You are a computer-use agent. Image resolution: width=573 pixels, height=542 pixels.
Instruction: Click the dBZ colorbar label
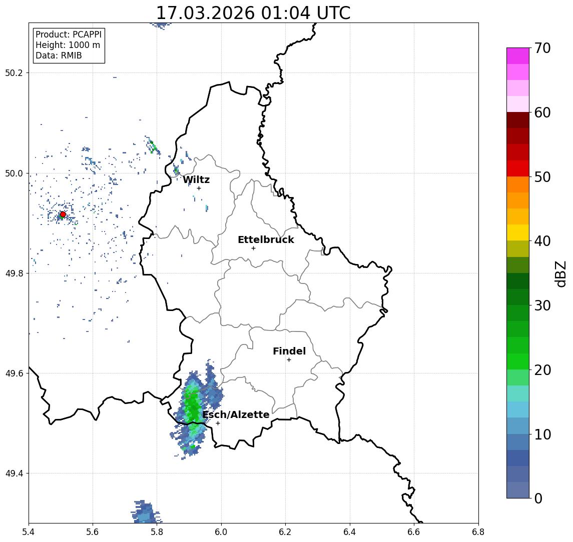pyautogui.click(x=560, y=274)
